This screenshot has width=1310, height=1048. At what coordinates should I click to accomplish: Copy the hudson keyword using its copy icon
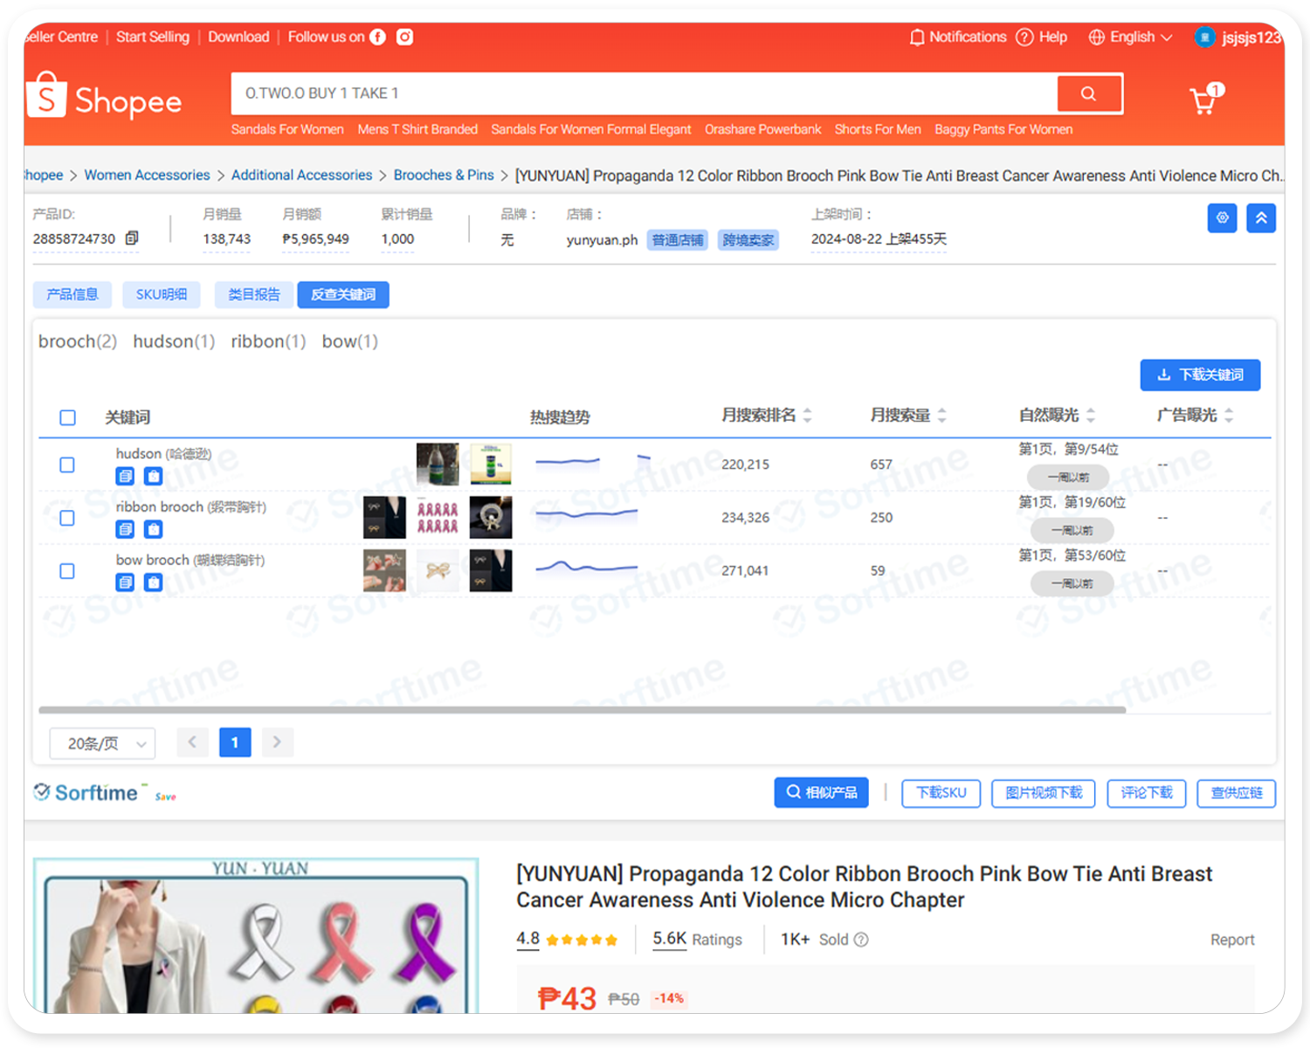pyautogui.click(x=124, y=476)
